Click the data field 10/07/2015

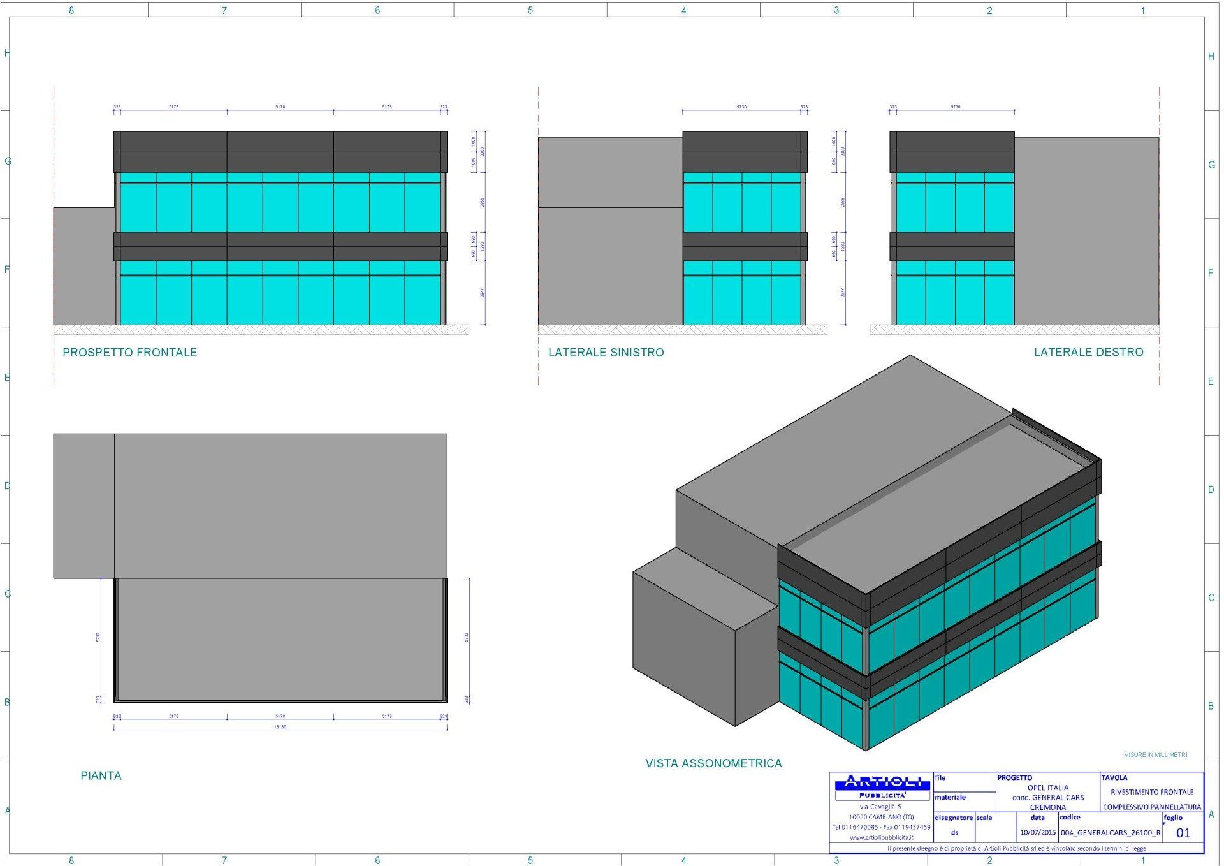click(x=1037, y=832)
